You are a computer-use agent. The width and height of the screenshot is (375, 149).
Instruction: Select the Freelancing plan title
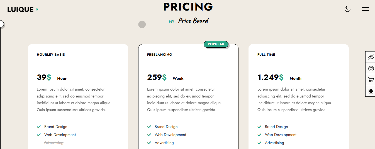(159, 55)
